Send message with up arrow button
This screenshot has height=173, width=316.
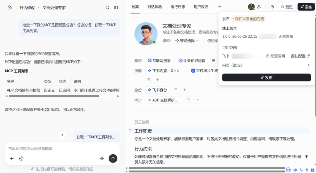(113, 158)
